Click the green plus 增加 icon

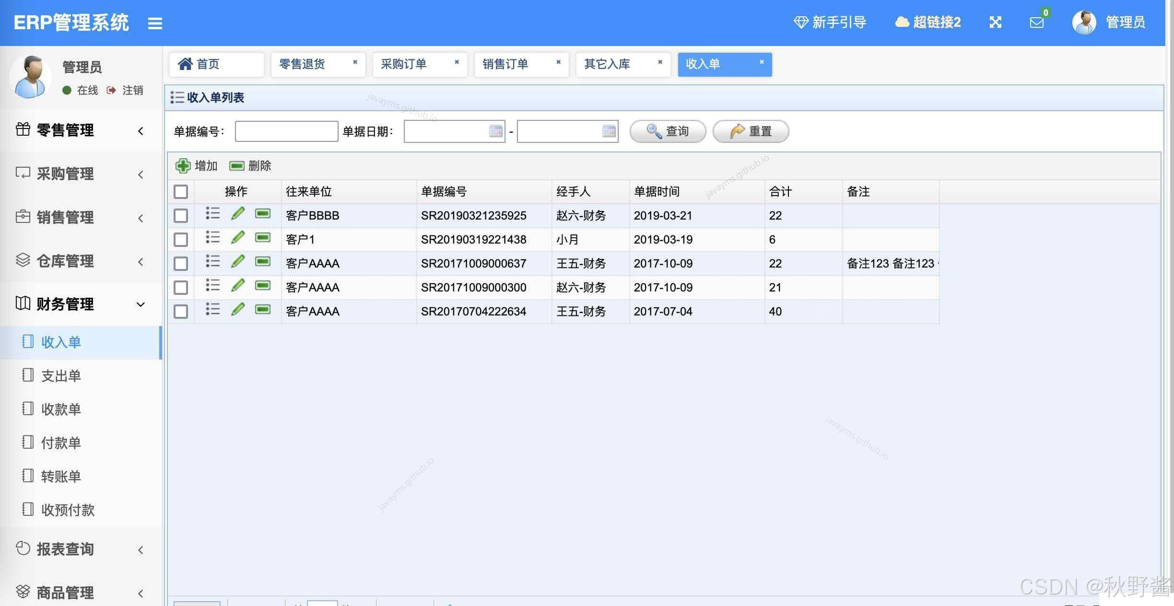click(x=183, y=166)
